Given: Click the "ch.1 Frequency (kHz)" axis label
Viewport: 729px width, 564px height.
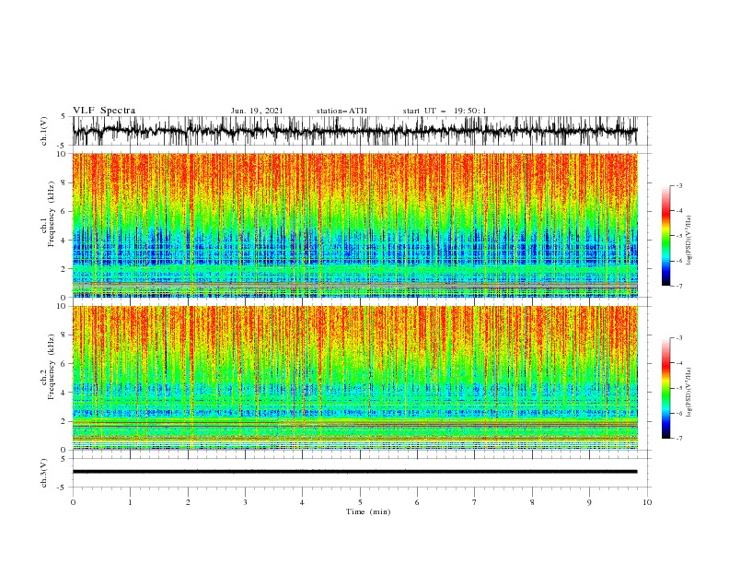Looking at the screenshot, I should pyautogui.click(x=48, y=212).
